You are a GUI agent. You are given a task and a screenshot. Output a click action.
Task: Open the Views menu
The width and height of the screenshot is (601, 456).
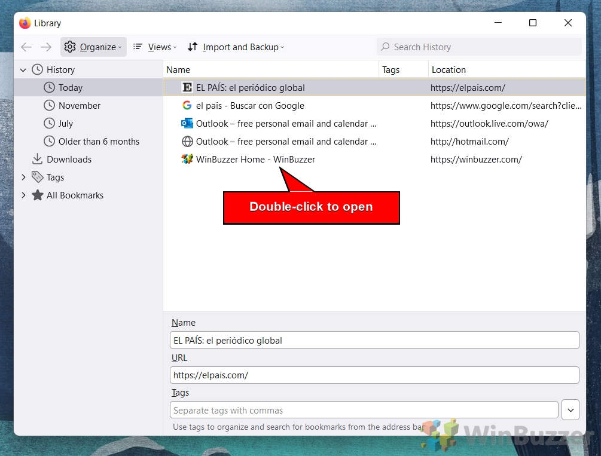(154, 47)
